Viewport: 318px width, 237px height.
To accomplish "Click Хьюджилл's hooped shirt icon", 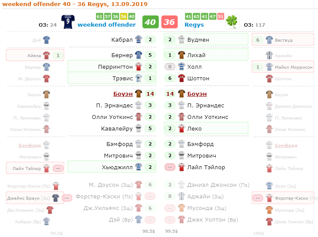I will (139, 167).
